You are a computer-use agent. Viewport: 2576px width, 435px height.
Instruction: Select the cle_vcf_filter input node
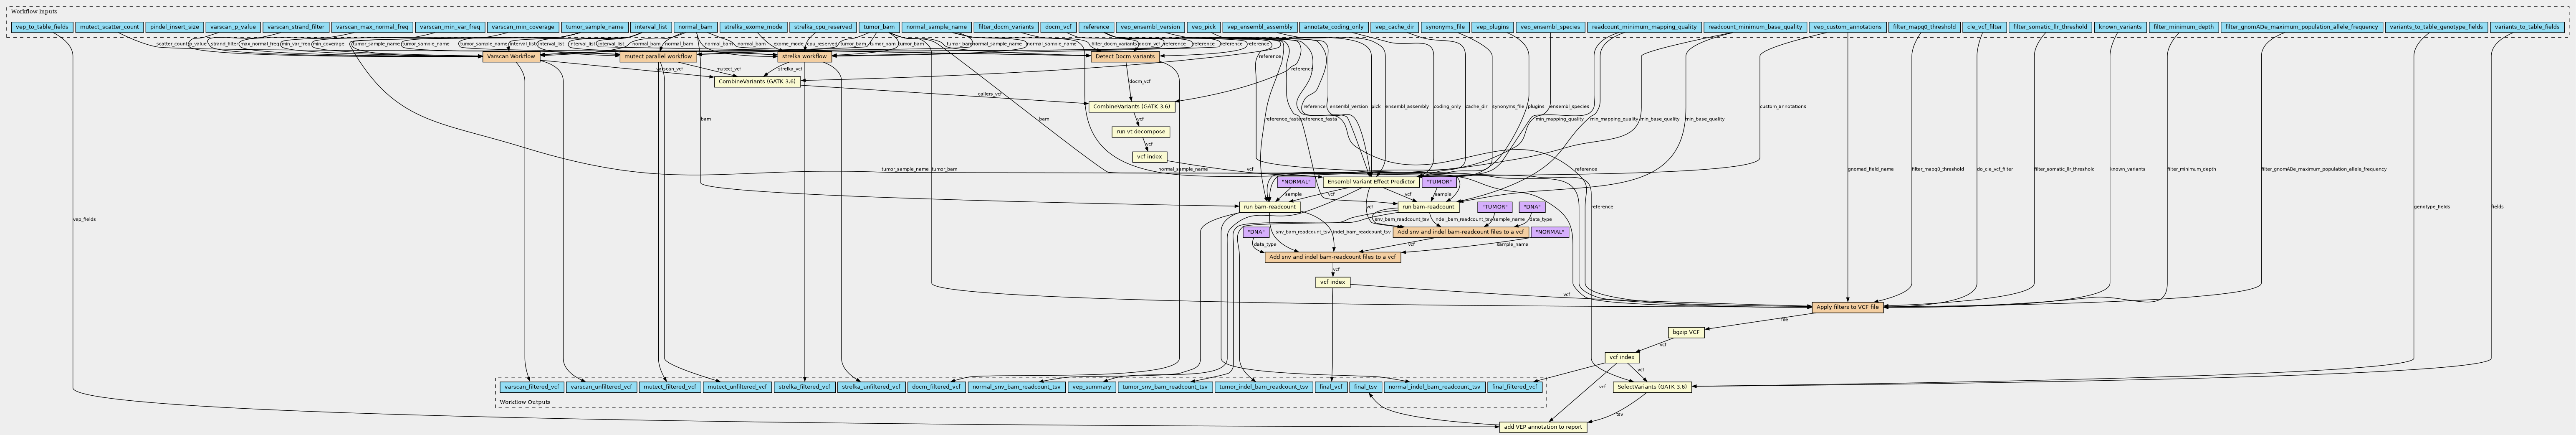coord(1984,27)
